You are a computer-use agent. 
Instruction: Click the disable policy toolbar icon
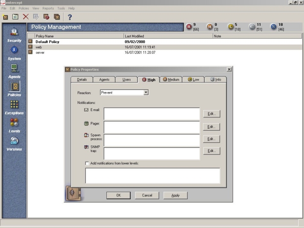[46, 17]
